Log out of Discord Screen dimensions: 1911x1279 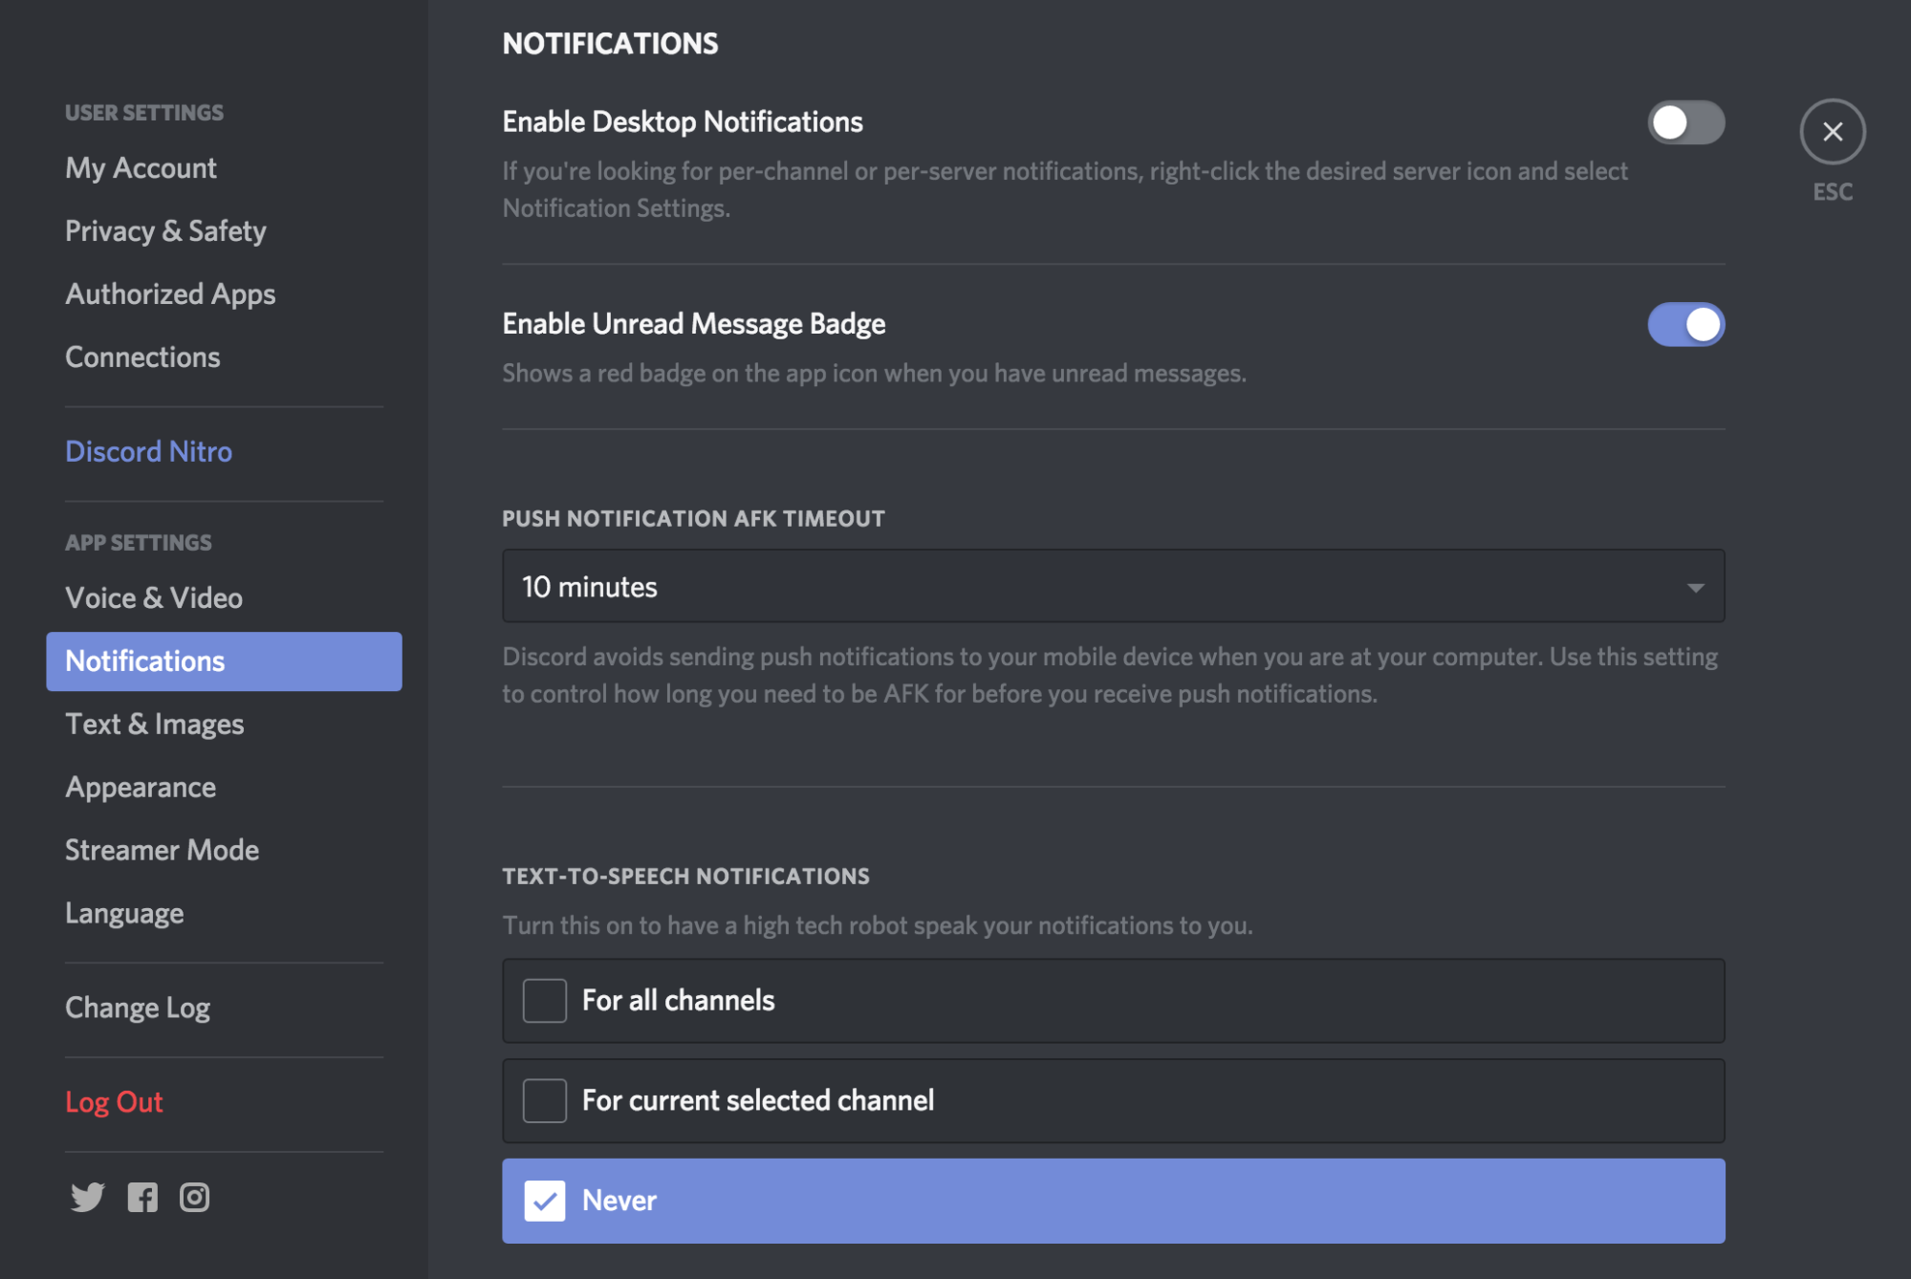(114, 1101)
